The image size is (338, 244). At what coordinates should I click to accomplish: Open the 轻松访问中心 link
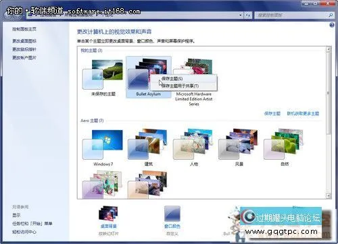coord(24,232)
